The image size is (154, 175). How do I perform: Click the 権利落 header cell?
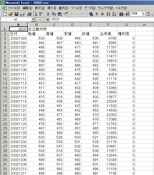click(x=126, y=33)
